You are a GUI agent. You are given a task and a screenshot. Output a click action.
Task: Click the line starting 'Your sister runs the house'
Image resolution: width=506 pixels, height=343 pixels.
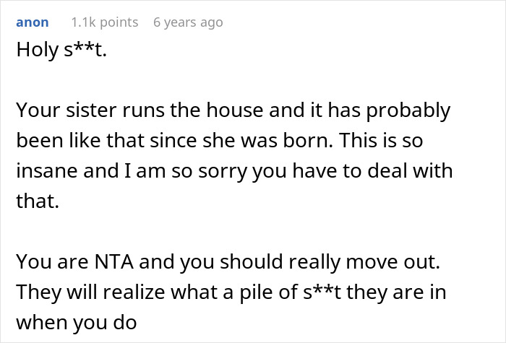point(233,111)
